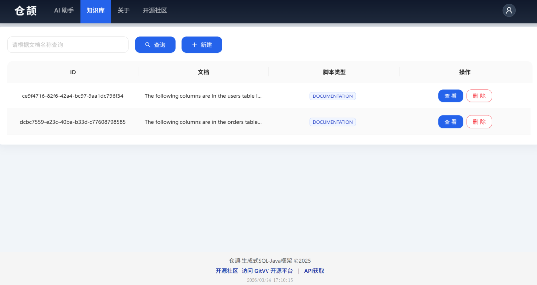View the orders table document (查看)
537x285 pixels.
[x=450, y=122]
